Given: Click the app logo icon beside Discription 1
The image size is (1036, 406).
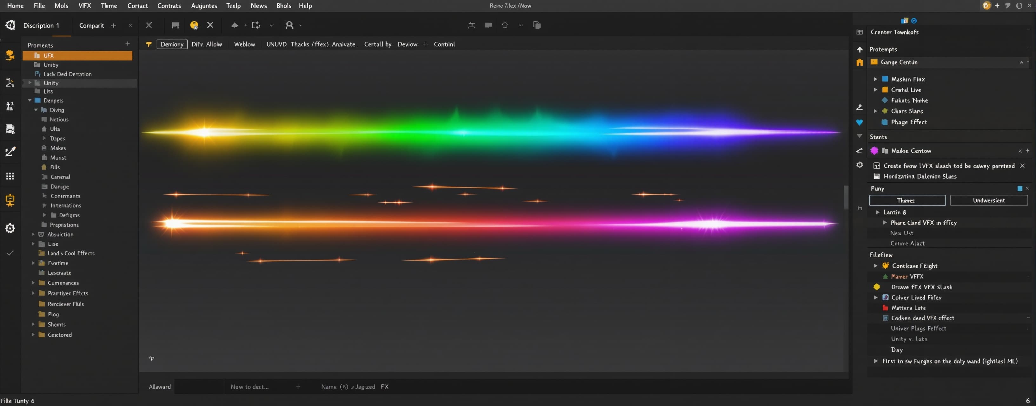Looking at the screenshot, I should tap(10, 25).
